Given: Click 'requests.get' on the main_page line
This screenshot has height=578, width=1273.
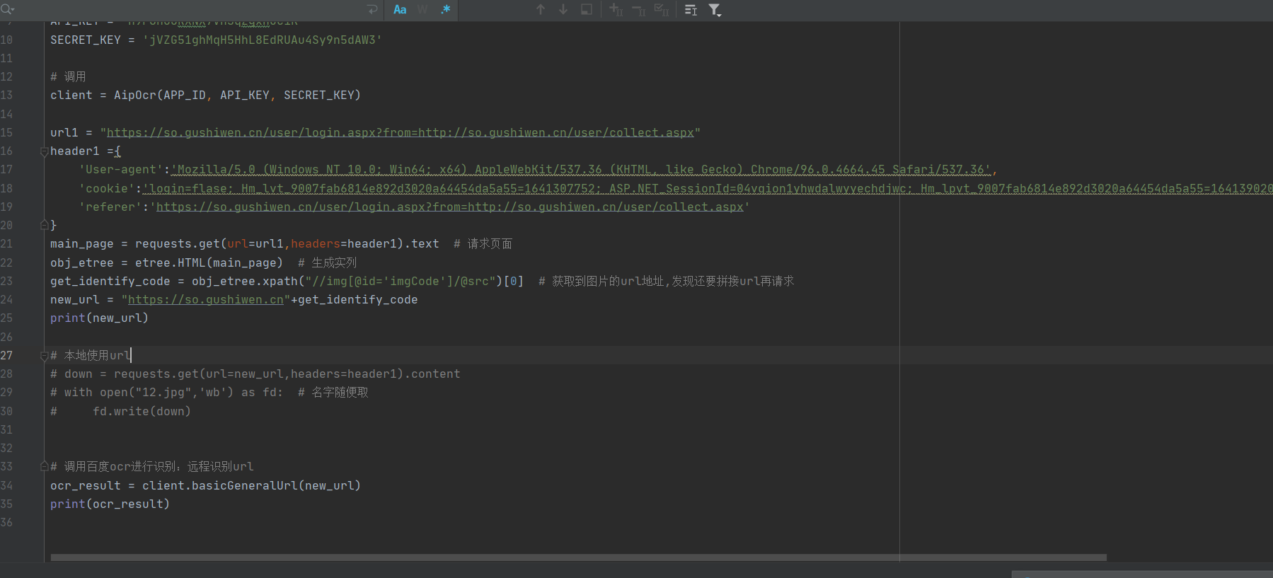Looking at the screenshot, I should pos(177,244).
